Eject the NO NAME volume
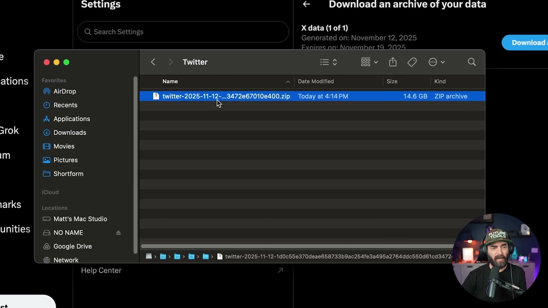548x308 pixels. 118,232
